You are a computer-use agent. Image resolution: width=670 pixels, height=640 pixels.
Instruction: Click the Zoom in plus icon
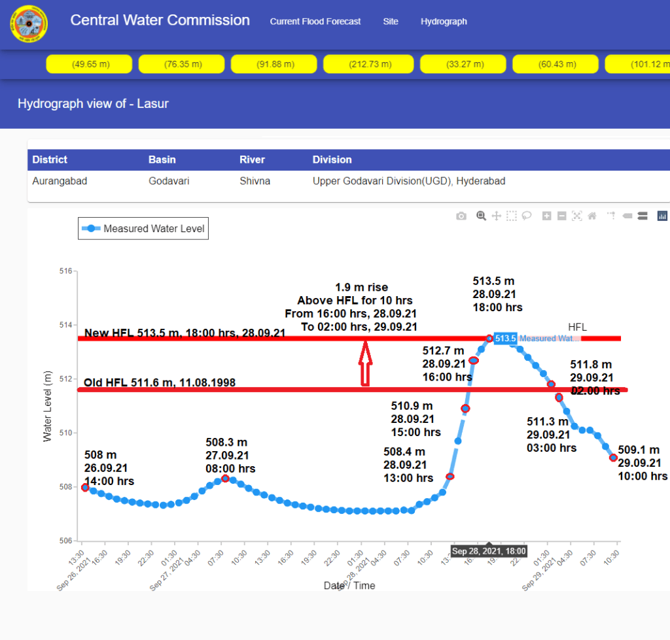pos(547,216)
